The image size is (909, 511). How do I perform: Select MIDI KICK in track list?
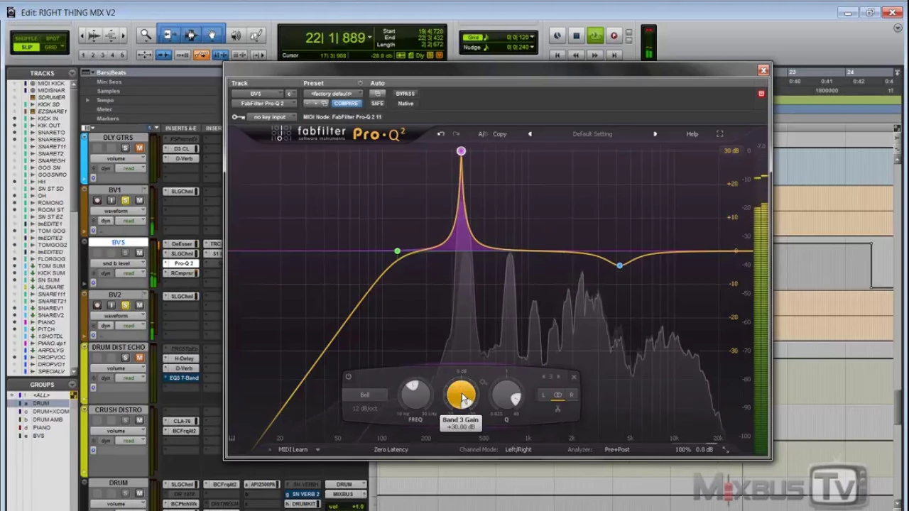pos(51,84)
